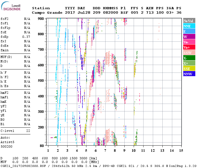Click the 900 tick on height axis
This screenshot has width=197, height=168.
point(41,19)
